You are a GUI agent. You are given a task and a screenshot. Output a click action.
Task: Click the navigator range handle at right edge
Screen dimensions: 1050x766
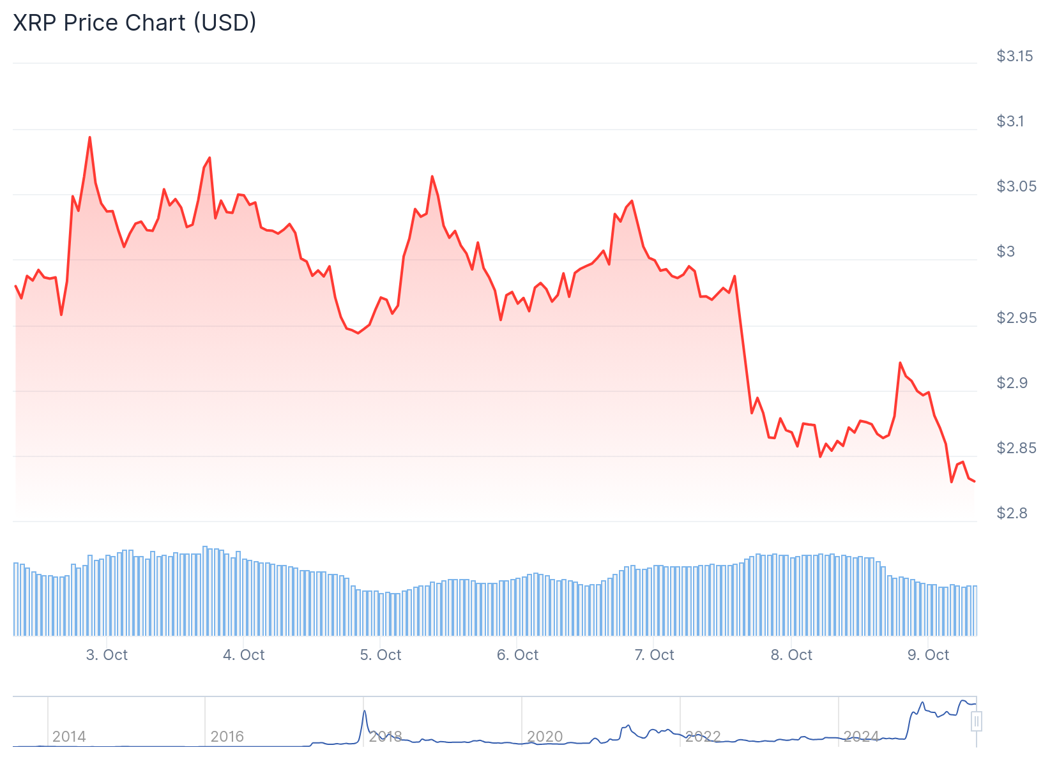point(976,722)
